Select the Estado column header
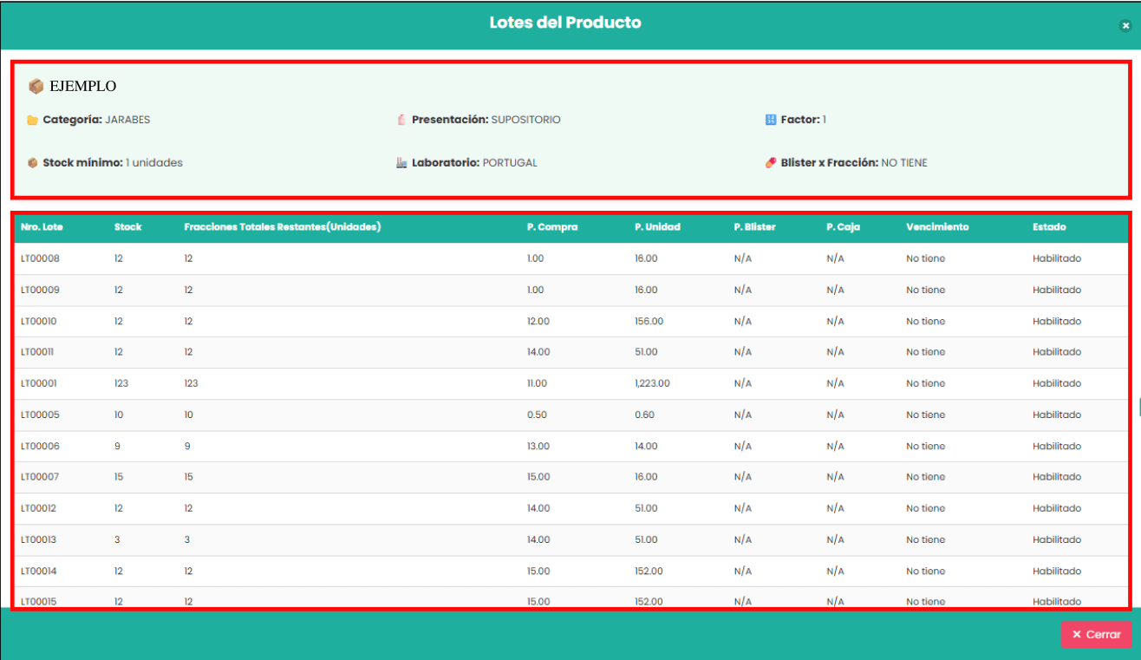Viewport: 1141px width, 660px height. pyautogui.click(x=1049, y=227)
